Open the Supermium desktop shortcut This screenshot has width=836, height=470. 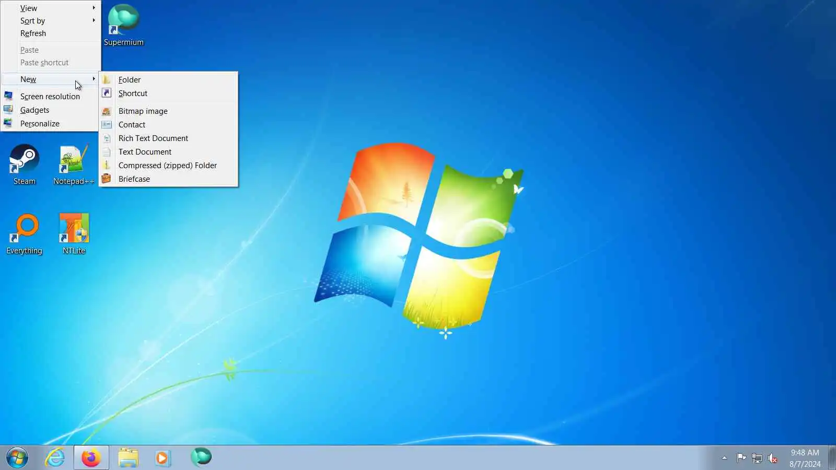click(x=123, y=25)
